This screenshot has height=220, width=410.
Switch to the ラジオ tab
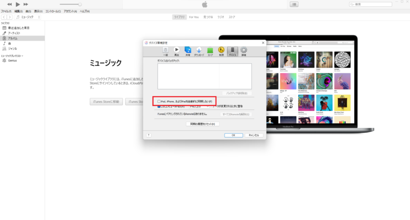221,17
